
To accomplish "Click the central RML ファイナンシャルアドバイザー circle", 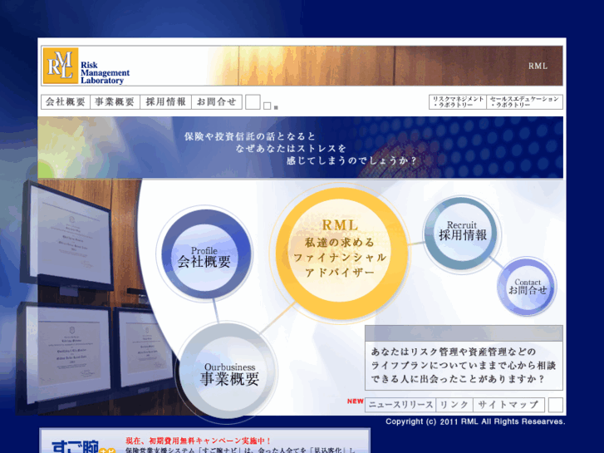I will pyautogui.click(x=341, y=252).
